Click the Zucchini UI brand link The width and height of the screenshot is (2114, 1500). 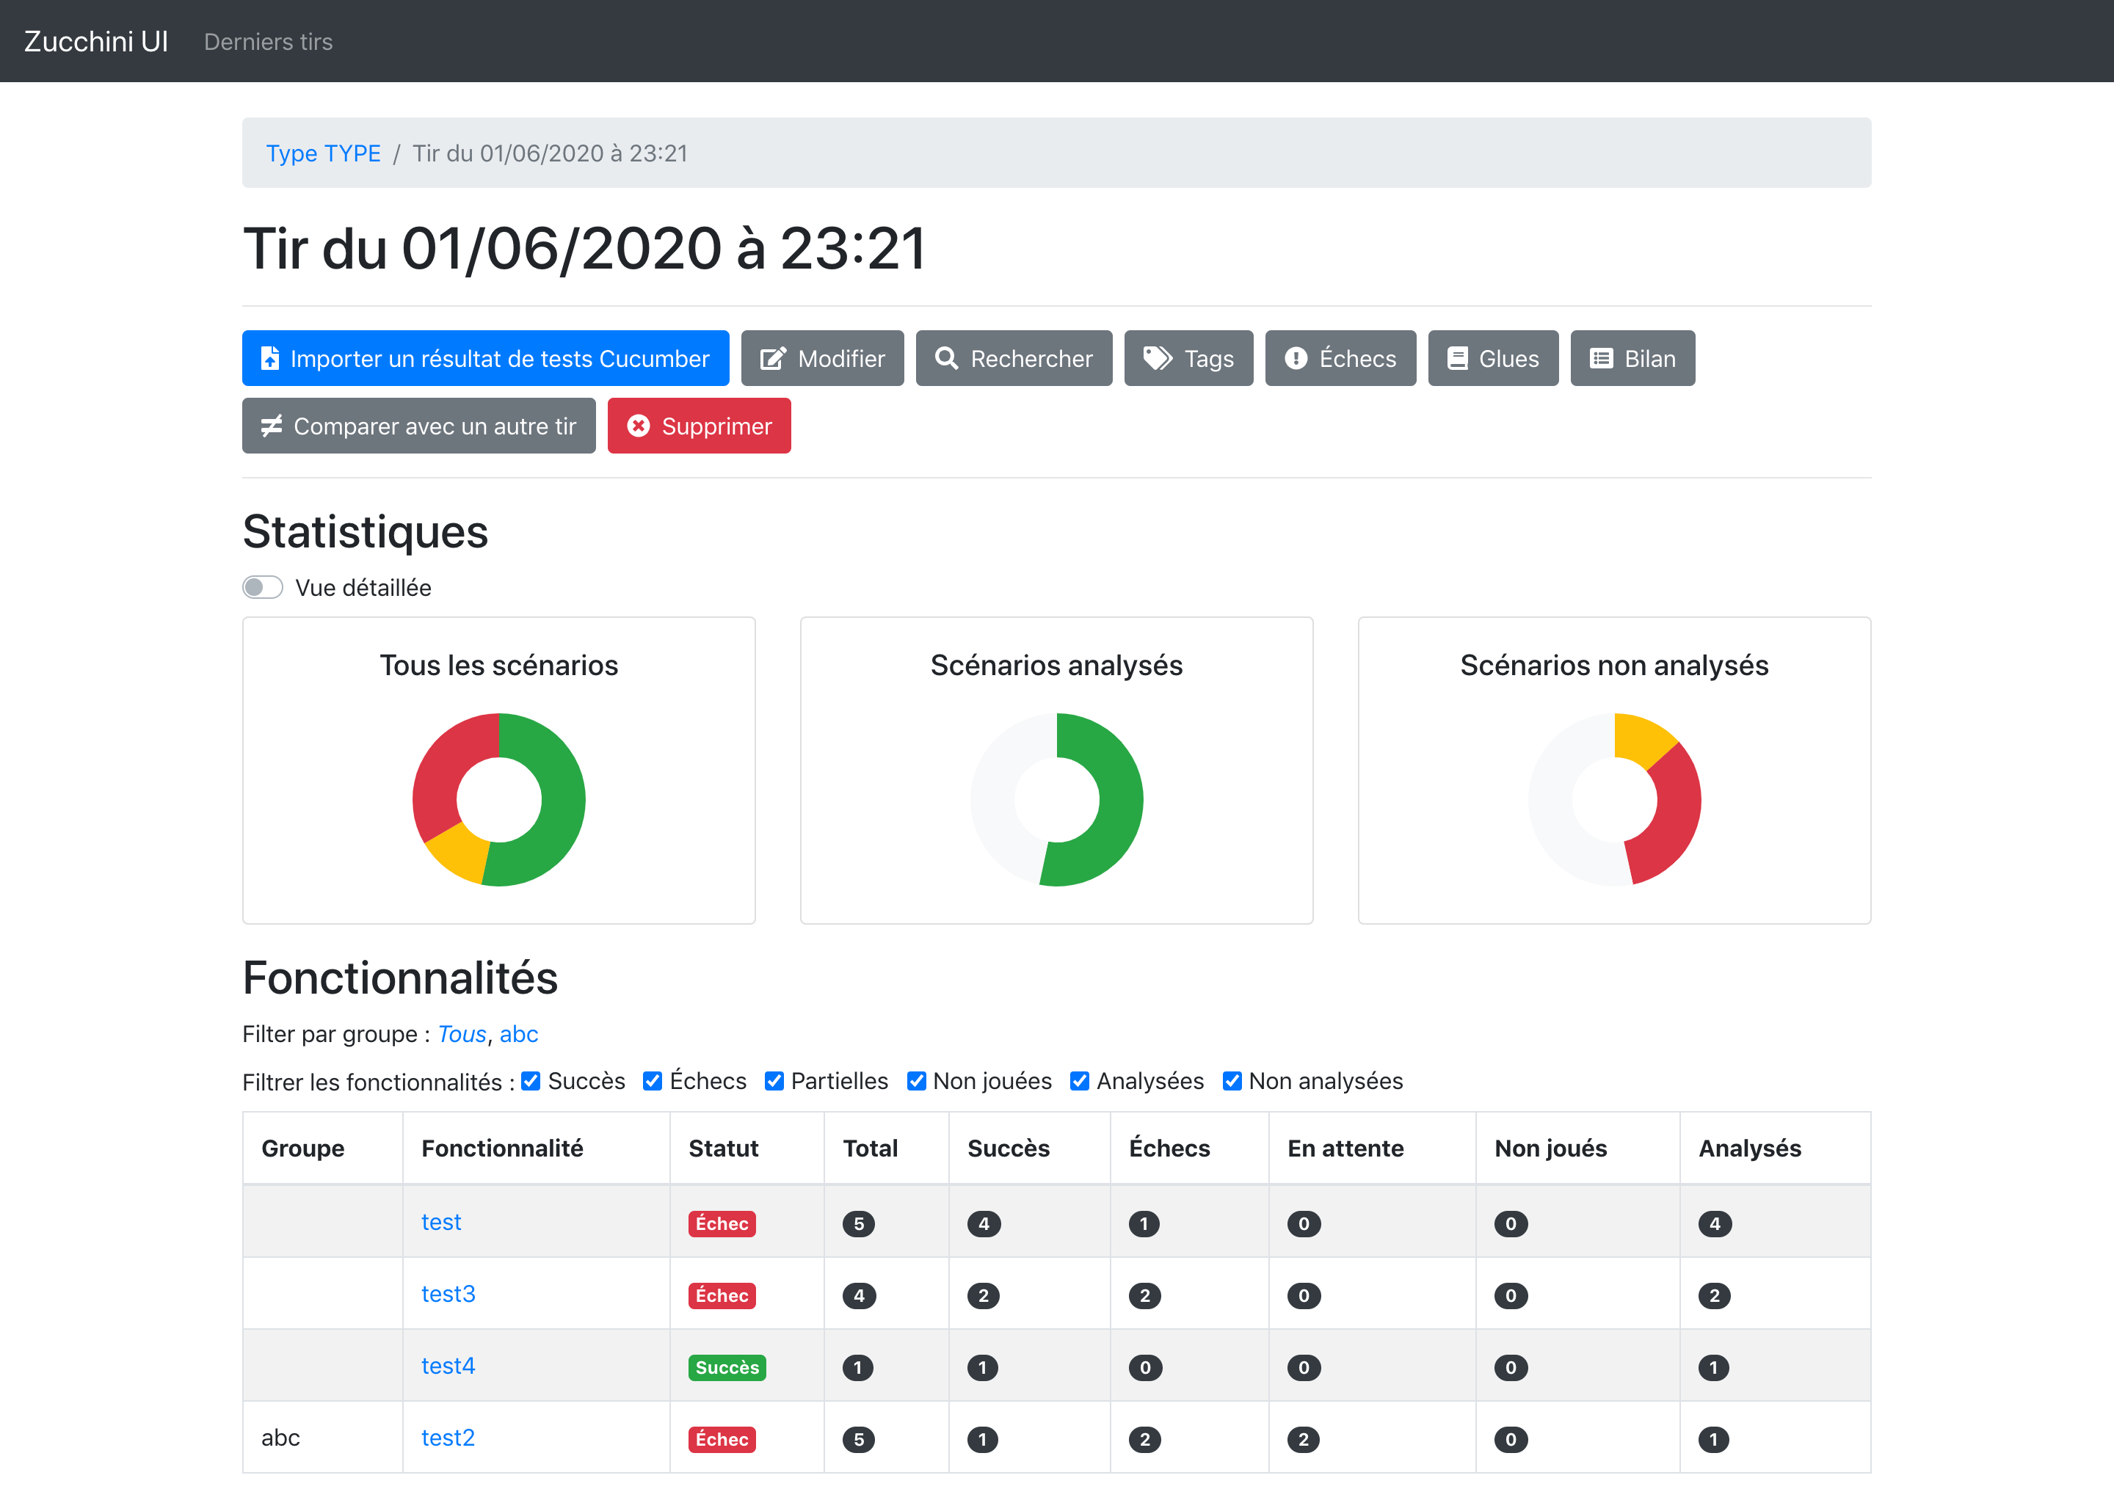click(96, 42)
